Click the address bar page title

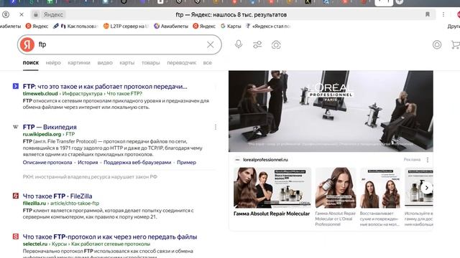231,14
